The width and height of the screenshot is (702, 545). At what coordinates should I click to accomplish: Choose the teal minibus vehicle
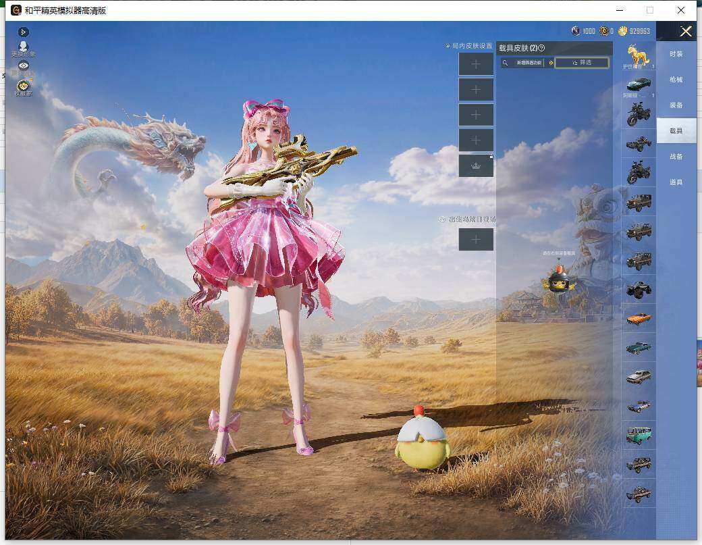click(639, 436)
